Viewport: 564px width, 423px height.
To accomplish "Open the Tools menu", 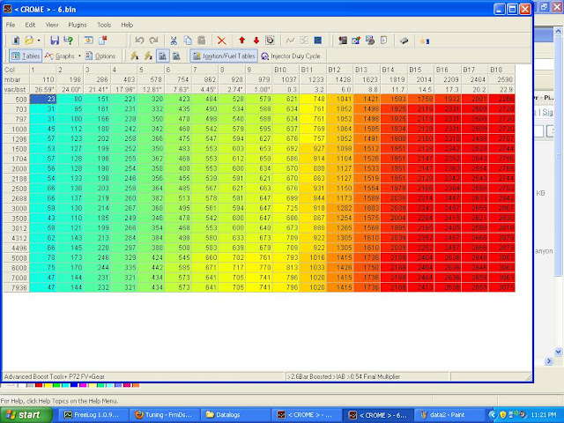I will tap(104, 26).
